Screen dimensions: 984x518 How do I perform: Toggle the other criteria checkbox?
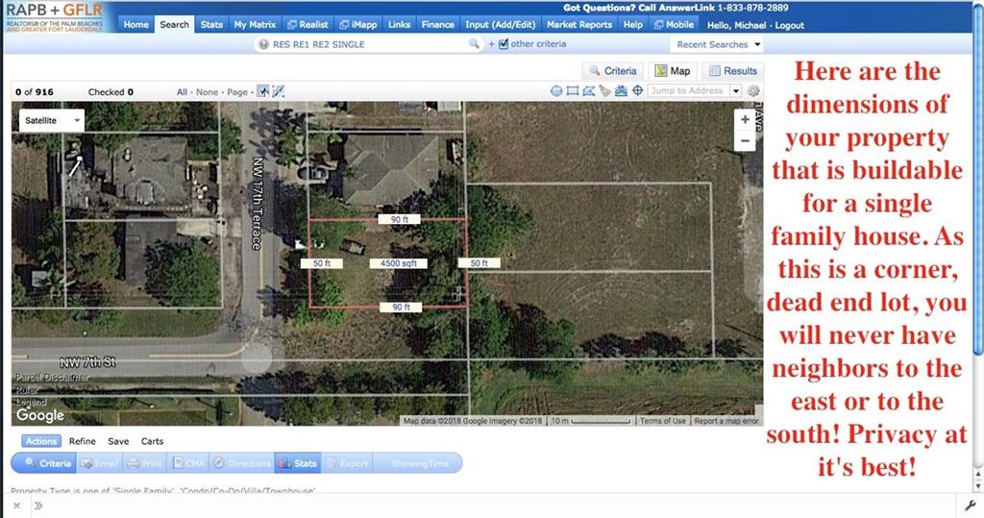coord(504,44)
